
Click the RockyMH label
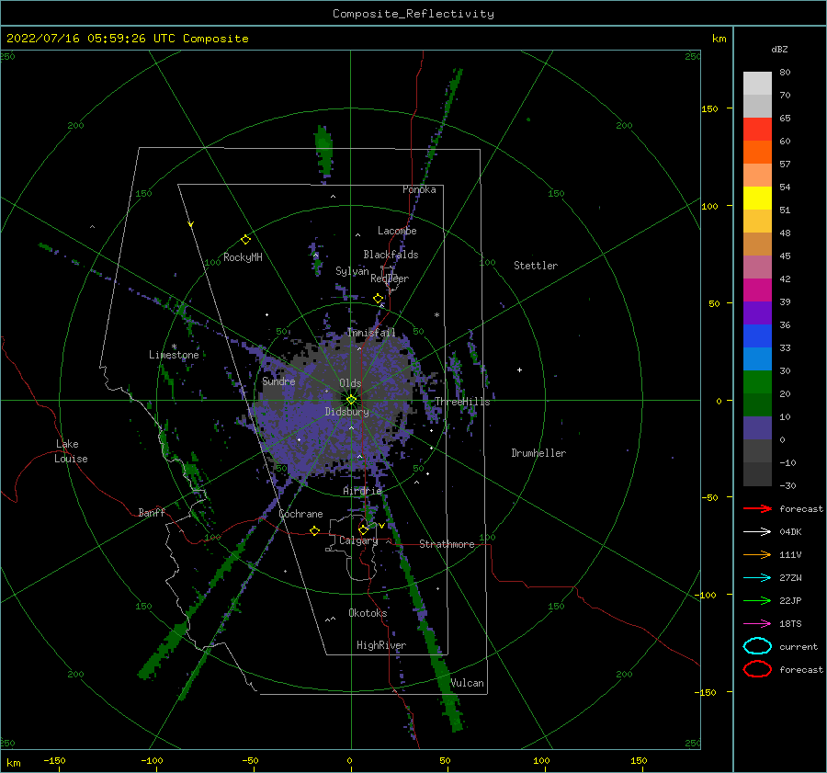(x=243, y=257)
